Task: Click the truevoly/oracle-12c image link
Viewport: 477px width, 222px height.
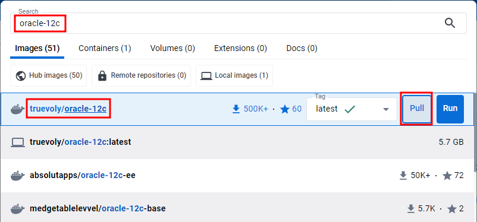Action: pos(68,109)
